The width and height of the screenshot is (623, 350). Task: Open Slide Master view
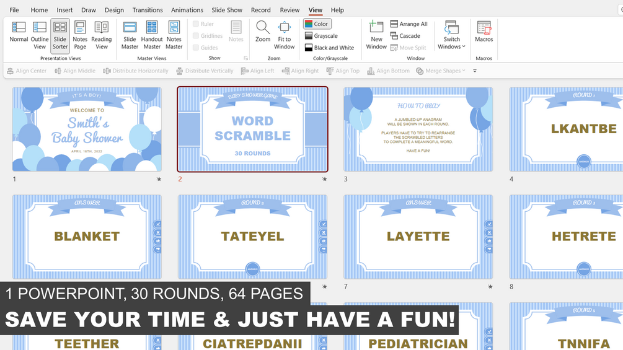tap(130, 35)
